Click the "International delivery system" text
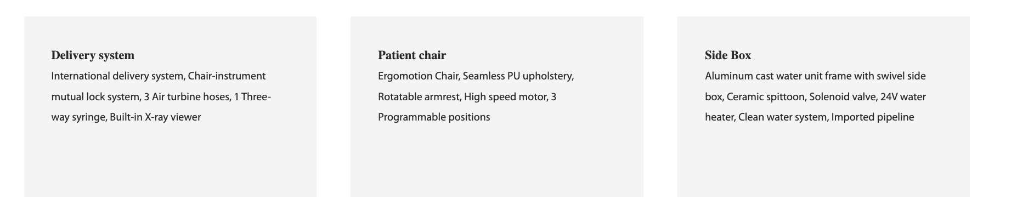Viewport: 1017px width, 223px height. (x=118, y=76)
